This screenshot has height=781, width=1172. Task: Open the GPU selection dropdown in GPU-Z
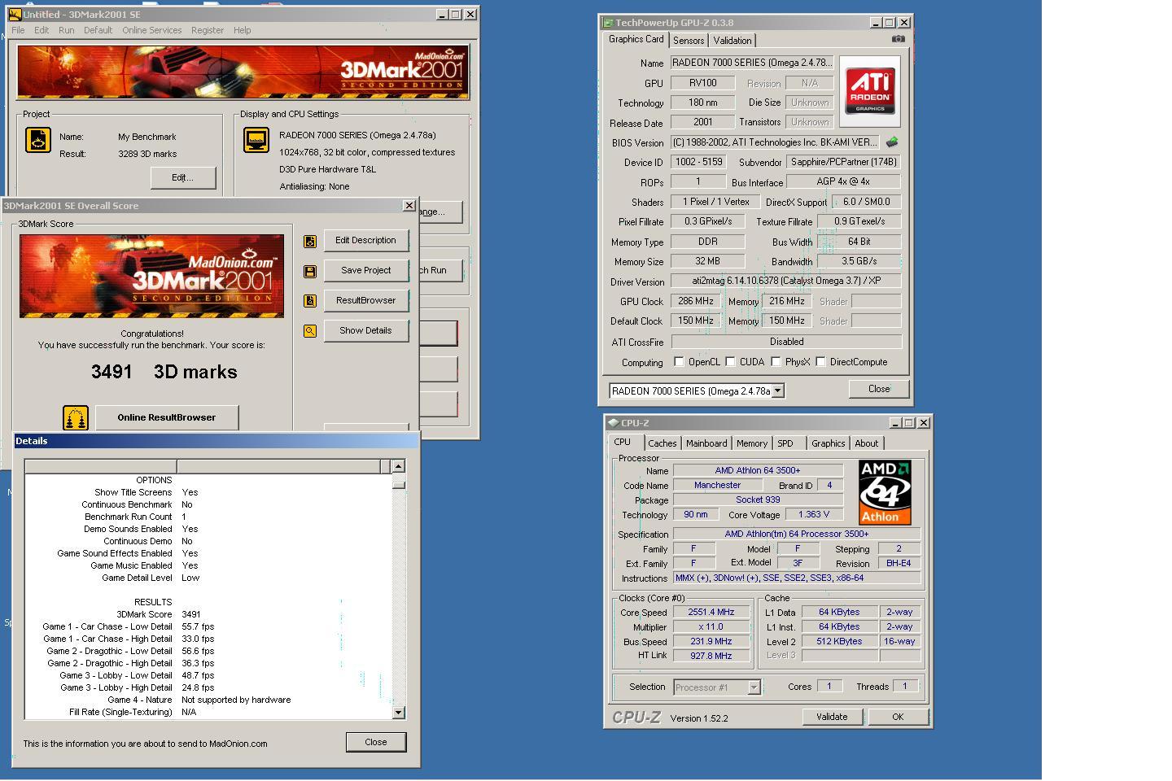(778, 391)
